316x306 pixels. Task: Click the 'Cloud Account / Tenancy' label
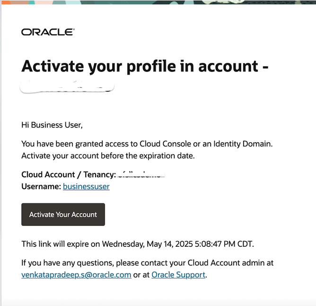pos(69,174)
